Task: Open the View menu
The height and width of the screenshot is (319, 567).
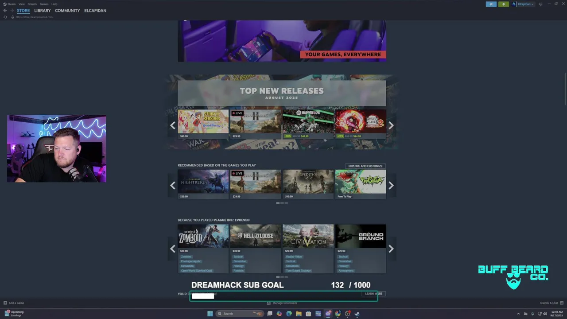Action: [21, 4]
